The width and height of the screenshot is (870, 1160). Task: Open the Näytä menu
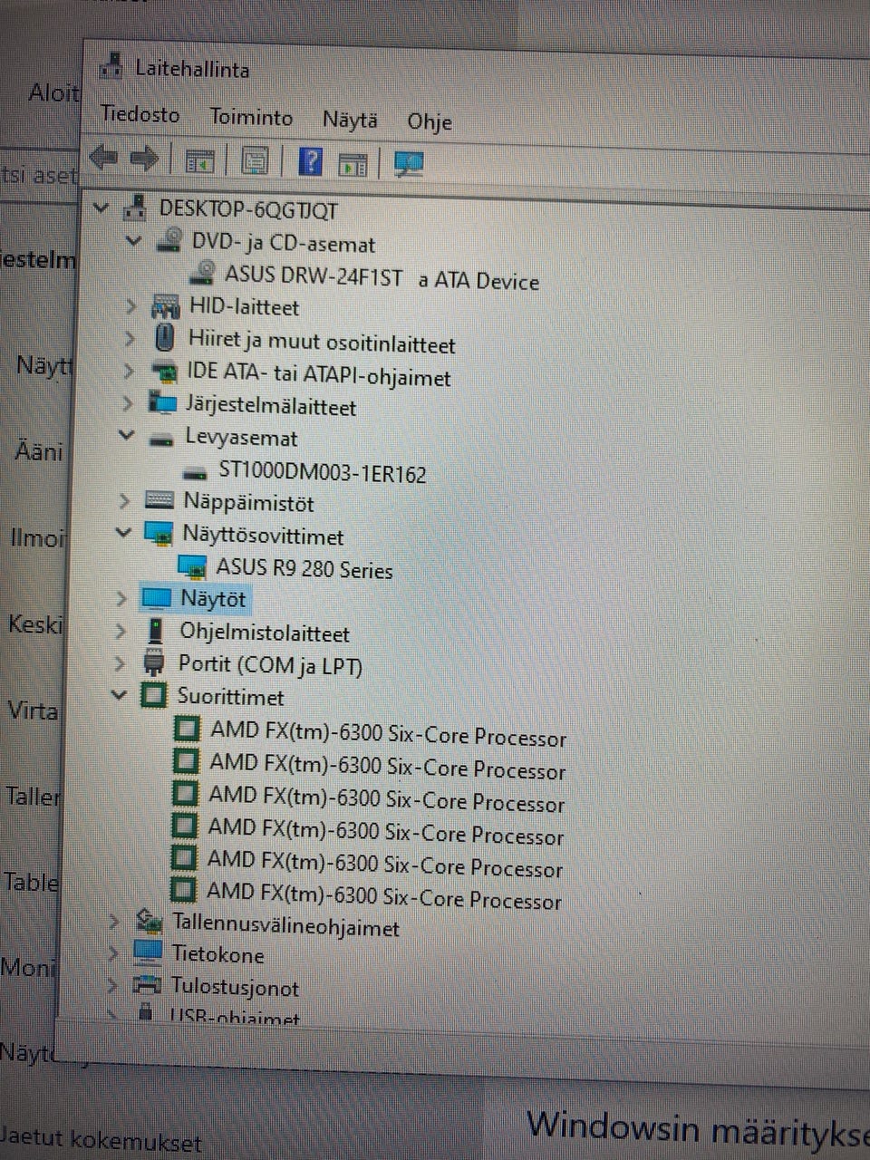pyautogui.click(x=350, y=121)
